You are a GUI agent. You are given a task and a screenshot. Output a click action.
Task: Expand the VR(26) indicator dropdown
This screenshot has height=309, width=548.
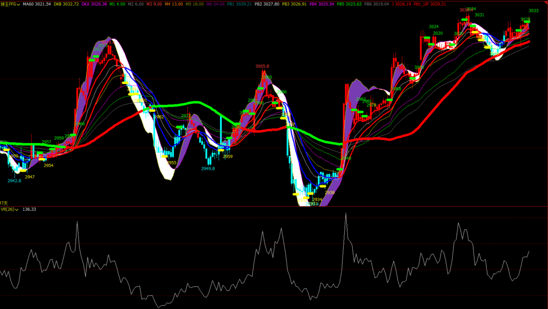(17, 209)
